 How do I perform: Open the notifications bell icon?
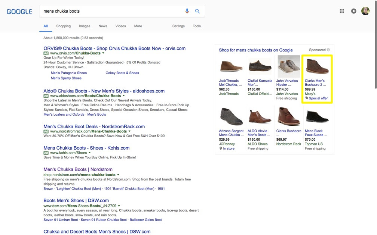click(353, 11)
